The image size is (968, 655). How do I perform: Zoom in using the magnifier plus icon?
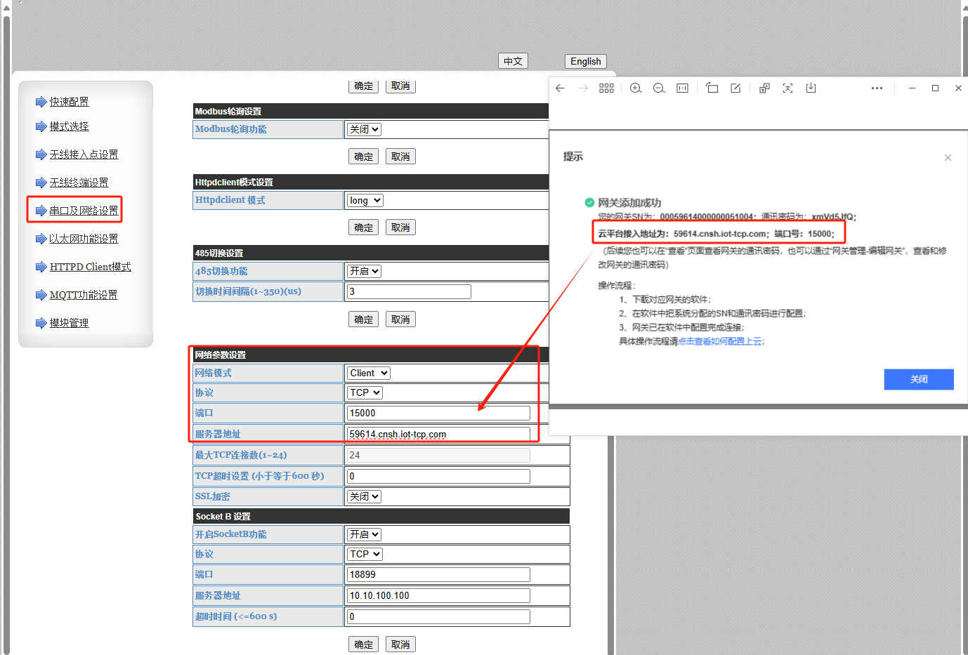[x=636, y=88]
